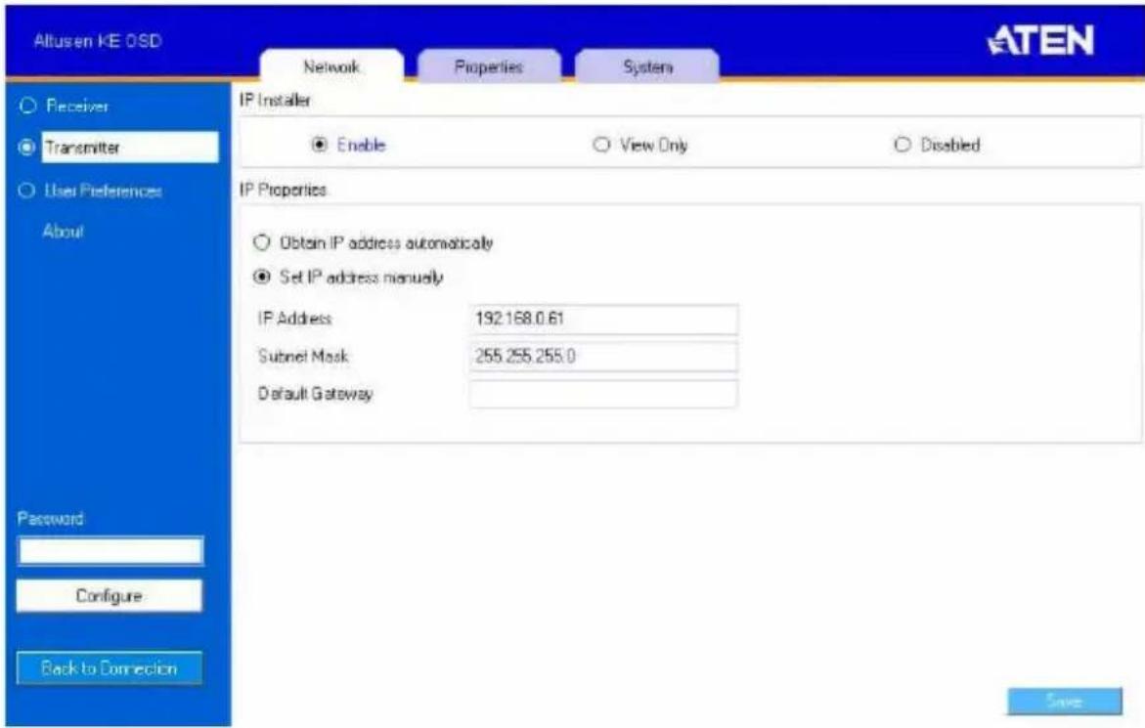Screen dimensions: 1145x728
Task: Click the Save button
Action: [1065, 701]
